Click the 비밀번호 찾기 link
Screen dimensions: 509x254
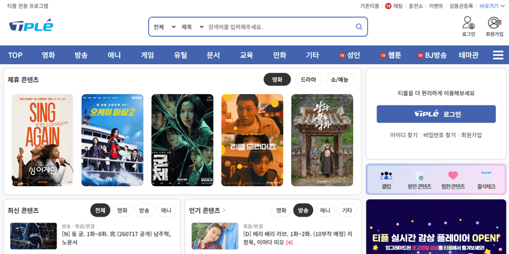coord(440,135)
